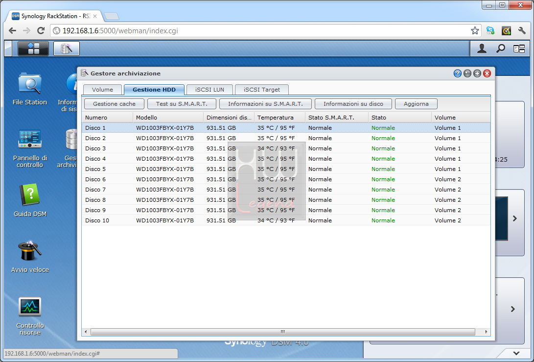534x362 pixels.
Task: Expand the upper widget right chevron
Action: click(515, 218)
